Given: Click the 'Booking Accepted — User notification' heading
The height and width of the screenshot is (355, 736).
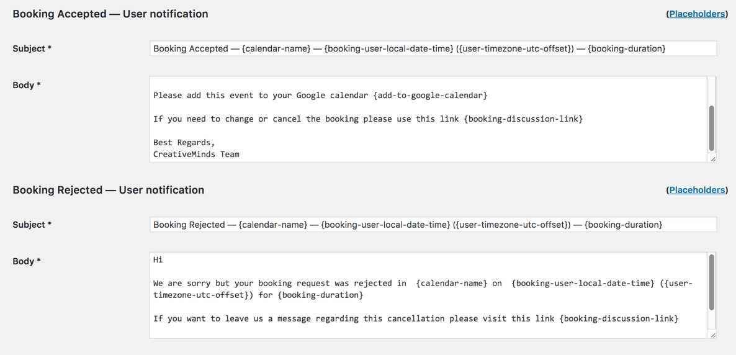Looking at the screenshot, I should pos(110,14).
